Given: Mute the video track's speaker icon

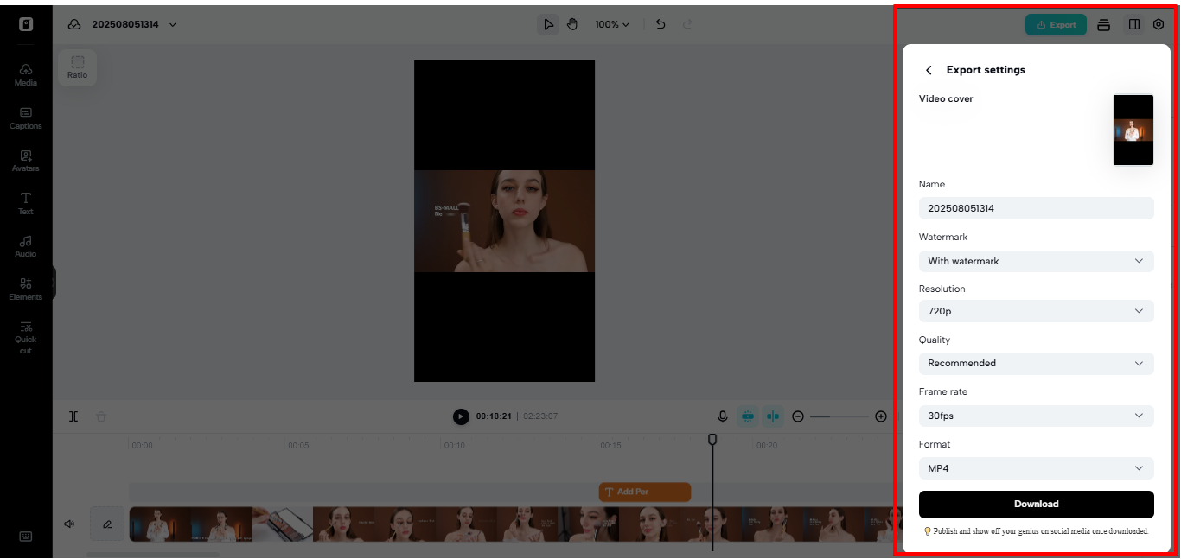Looking at the screenshot, I should (69, 524).
